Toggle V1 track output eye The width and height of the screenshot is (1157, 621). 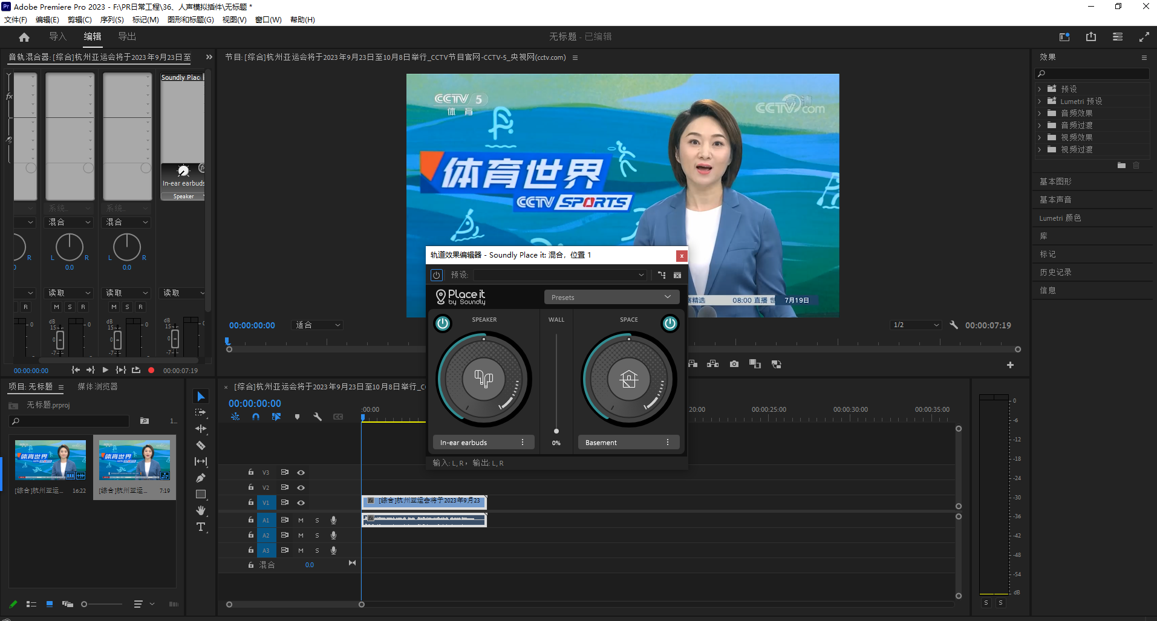coord(301,502)
